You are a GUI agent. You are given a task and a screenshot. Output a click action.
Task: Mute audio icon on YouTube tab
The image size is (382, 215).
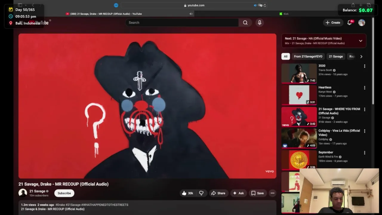pyautogui.click(x=191, y=14)
